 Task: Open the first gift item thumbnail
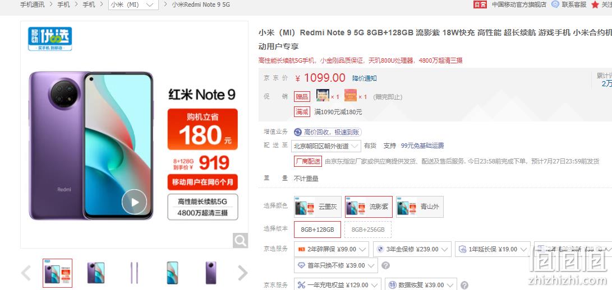coord(323,96)
